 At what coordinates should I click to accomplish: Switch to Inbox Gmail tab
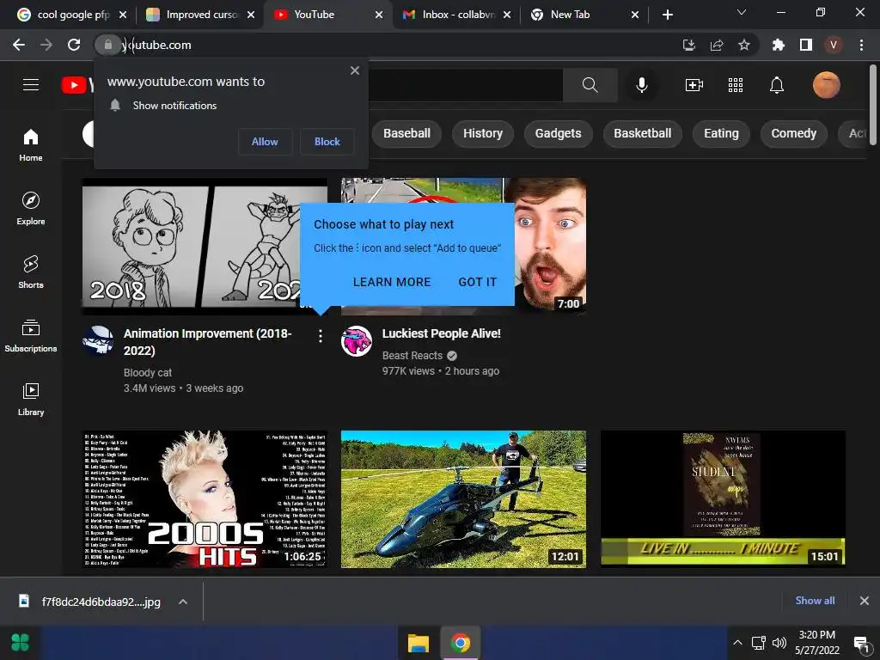[457, 15]
